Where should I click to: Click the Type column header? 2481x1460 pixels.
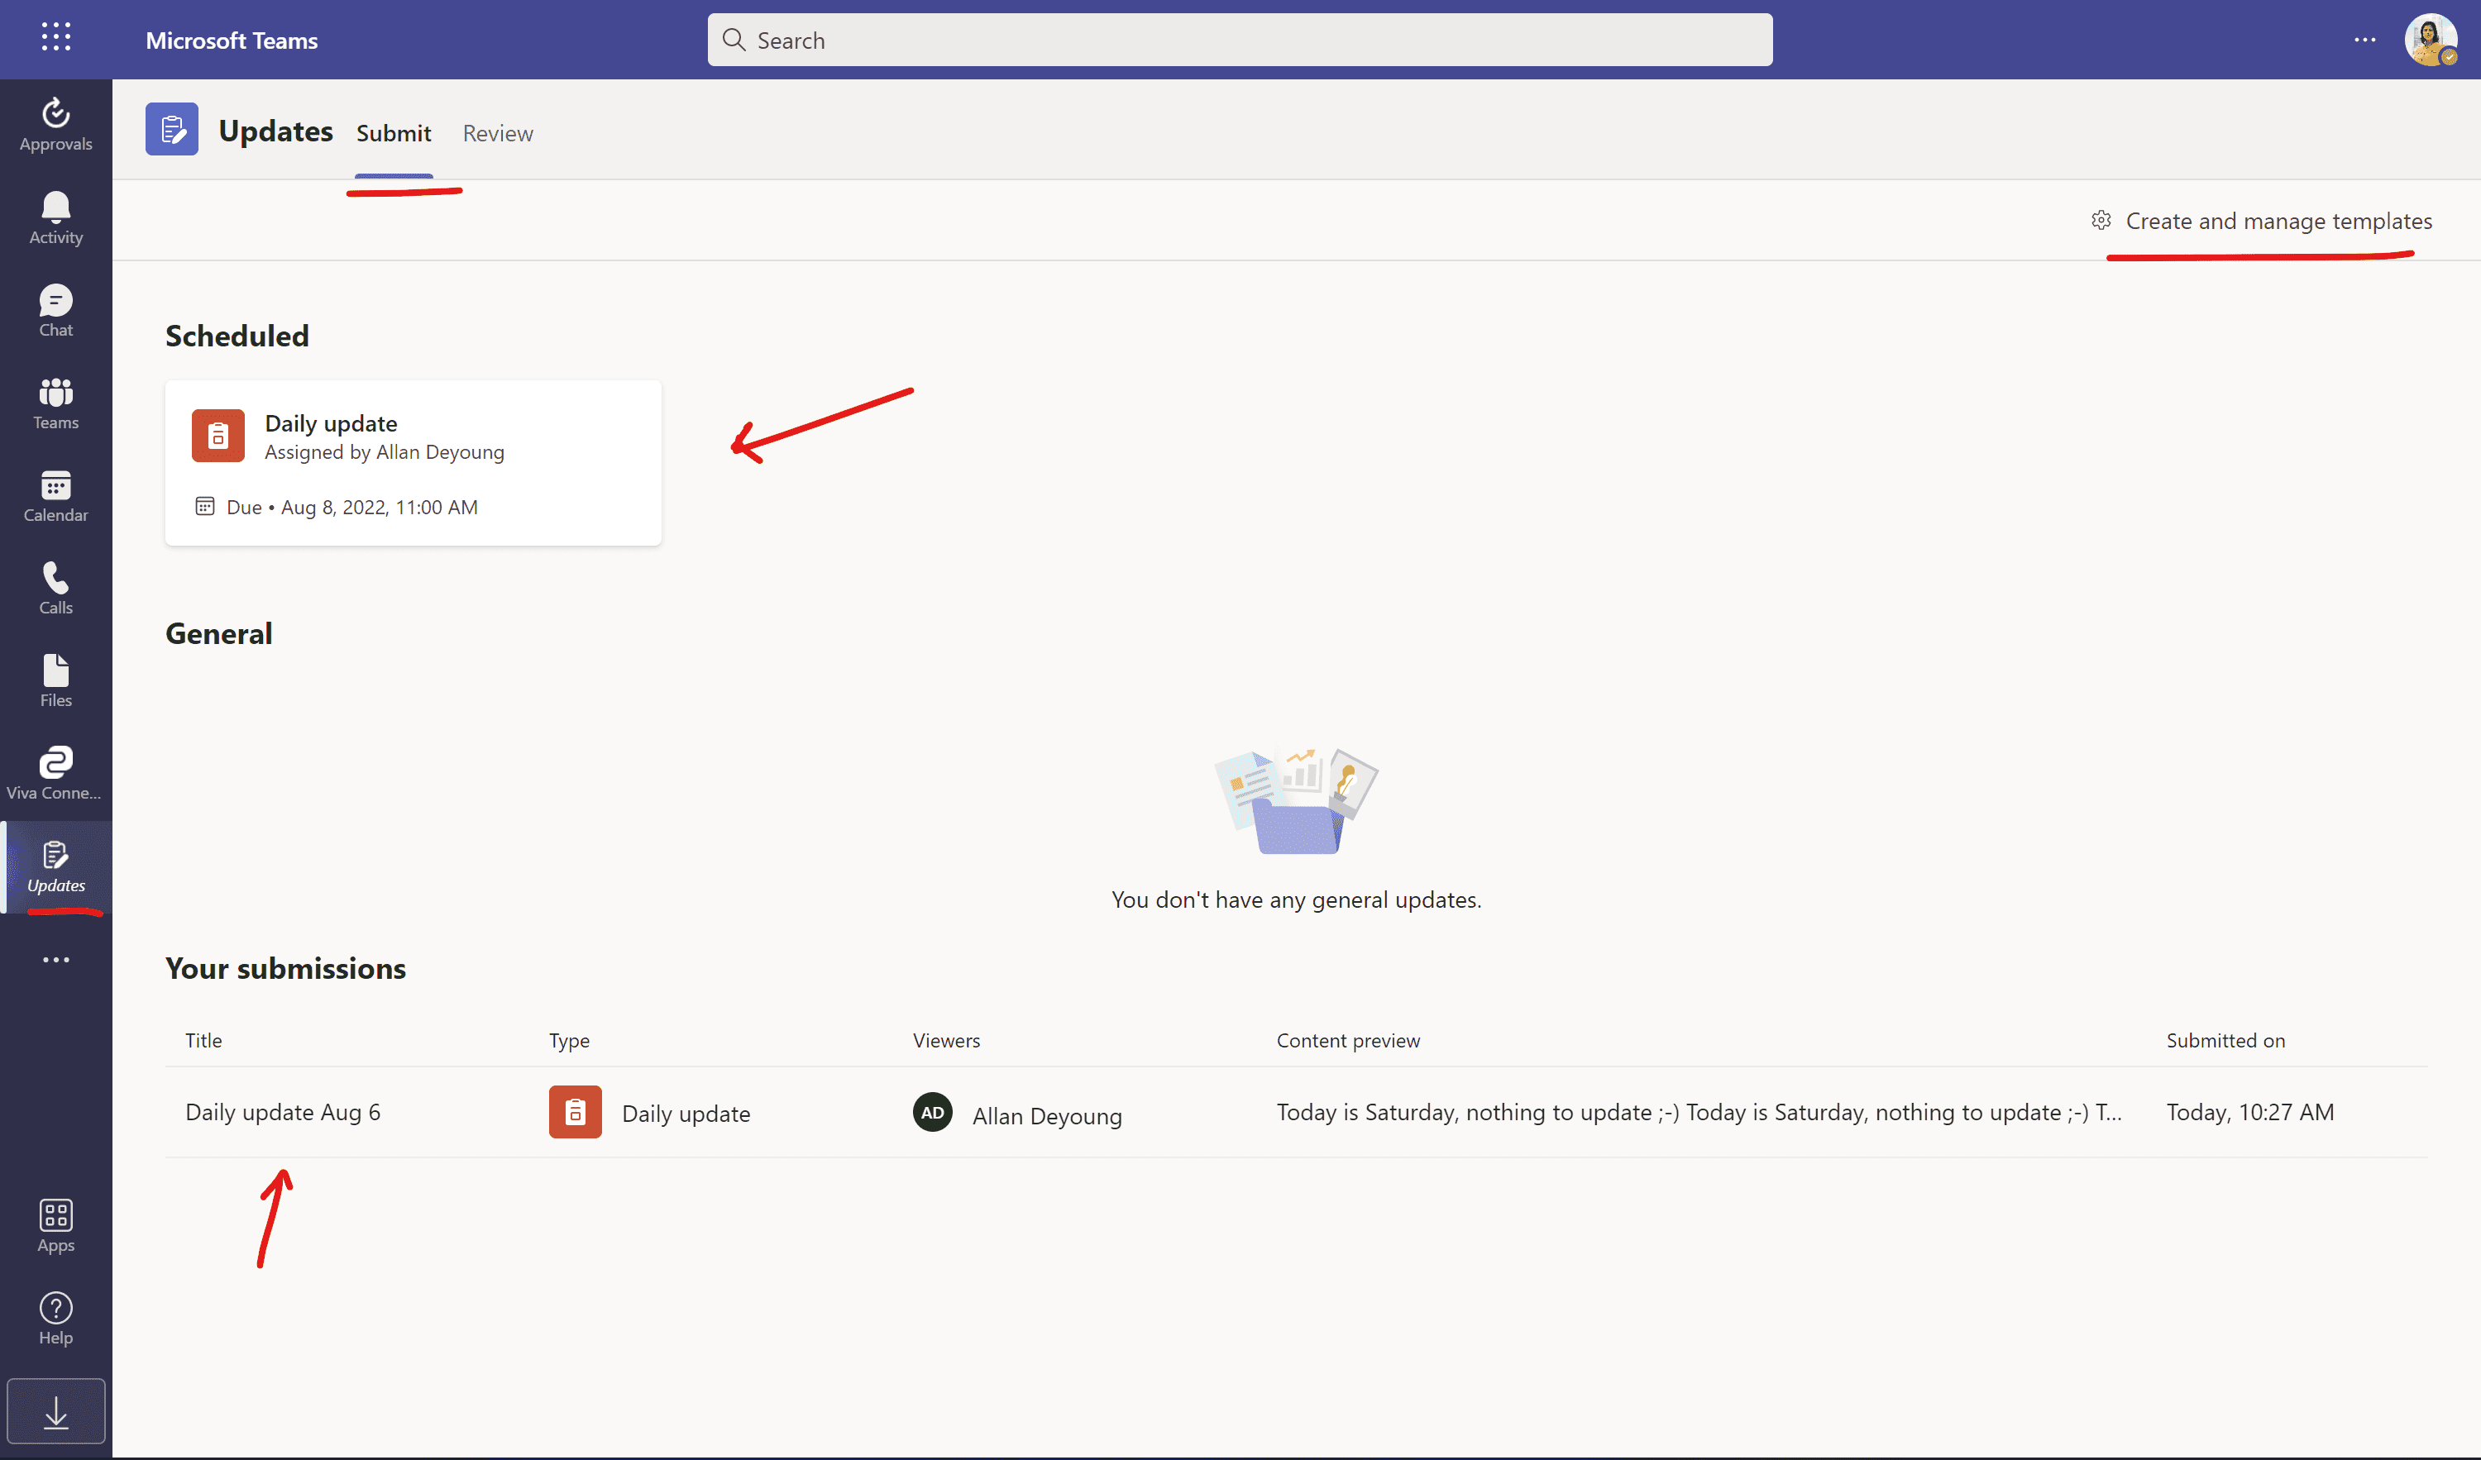(569, 1041)
